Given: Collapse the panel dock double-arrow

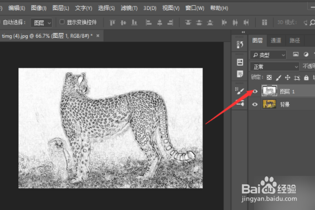Looking at the screenshot, I should pos(243,32).
